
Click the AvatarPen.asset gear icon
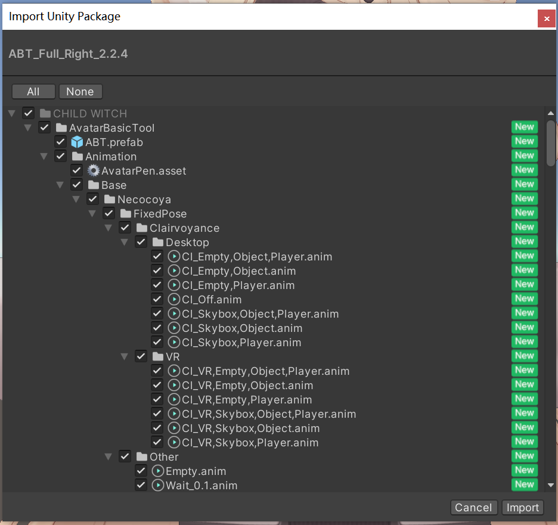click(x=93, y=171)
